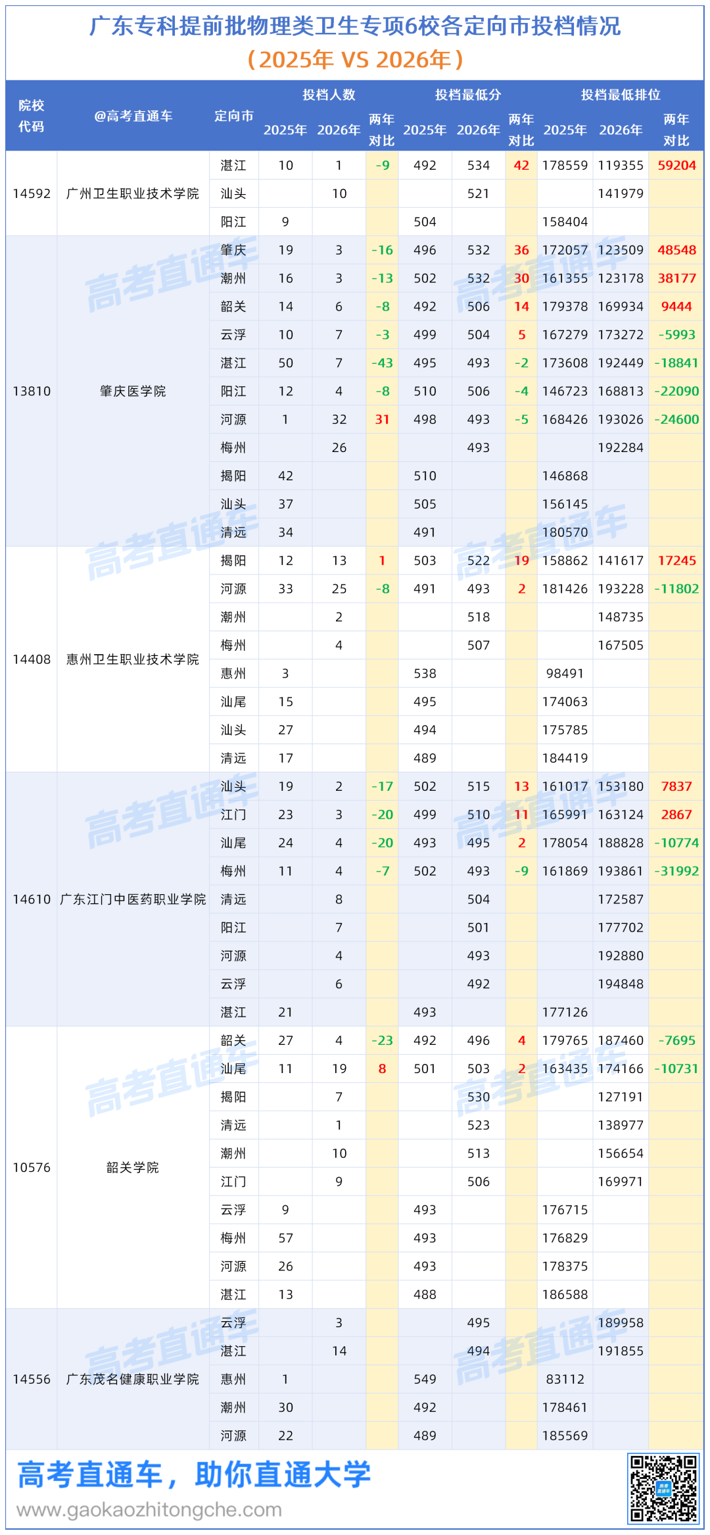This screenshot has width=710, height=1535.
Task: Select school code '13810'
Action: point(32,391)
